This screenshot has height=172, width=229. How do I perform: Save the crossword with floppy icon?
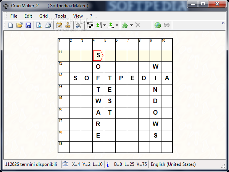point(28,25)
